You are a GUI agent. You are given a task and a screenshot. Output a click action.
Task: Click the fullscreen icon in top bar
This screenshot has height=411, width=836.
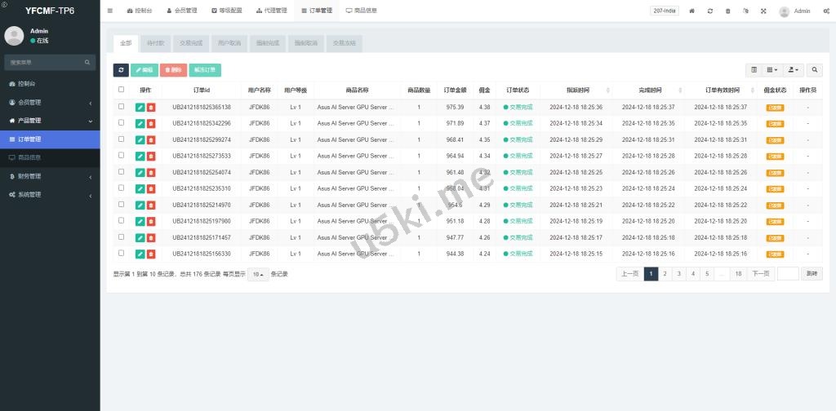(763, 11)
